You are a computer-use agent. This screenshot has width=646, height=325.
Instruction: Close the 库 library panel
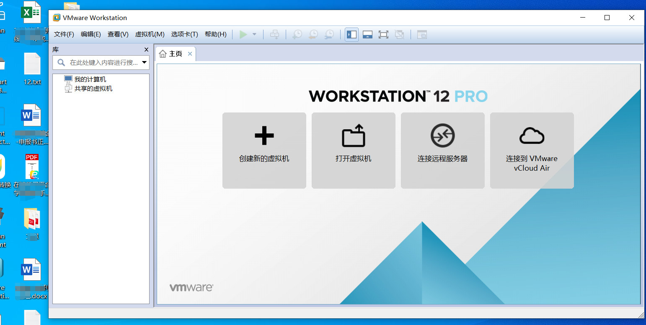[146, 50]
